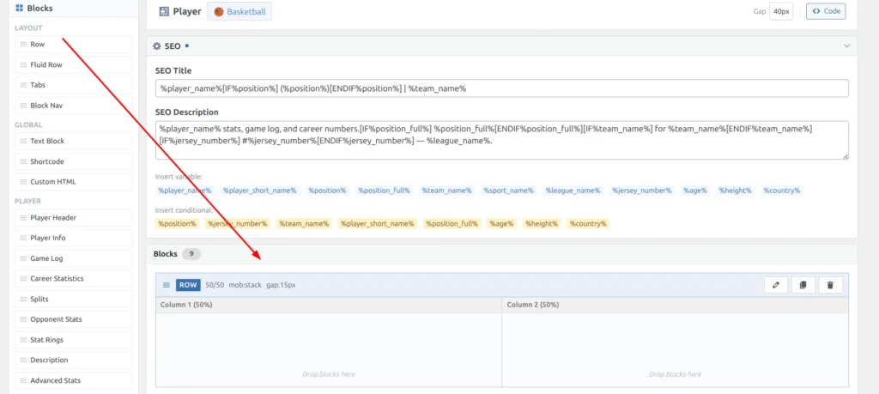Select the Fluid Row layout block

[74, 64]
